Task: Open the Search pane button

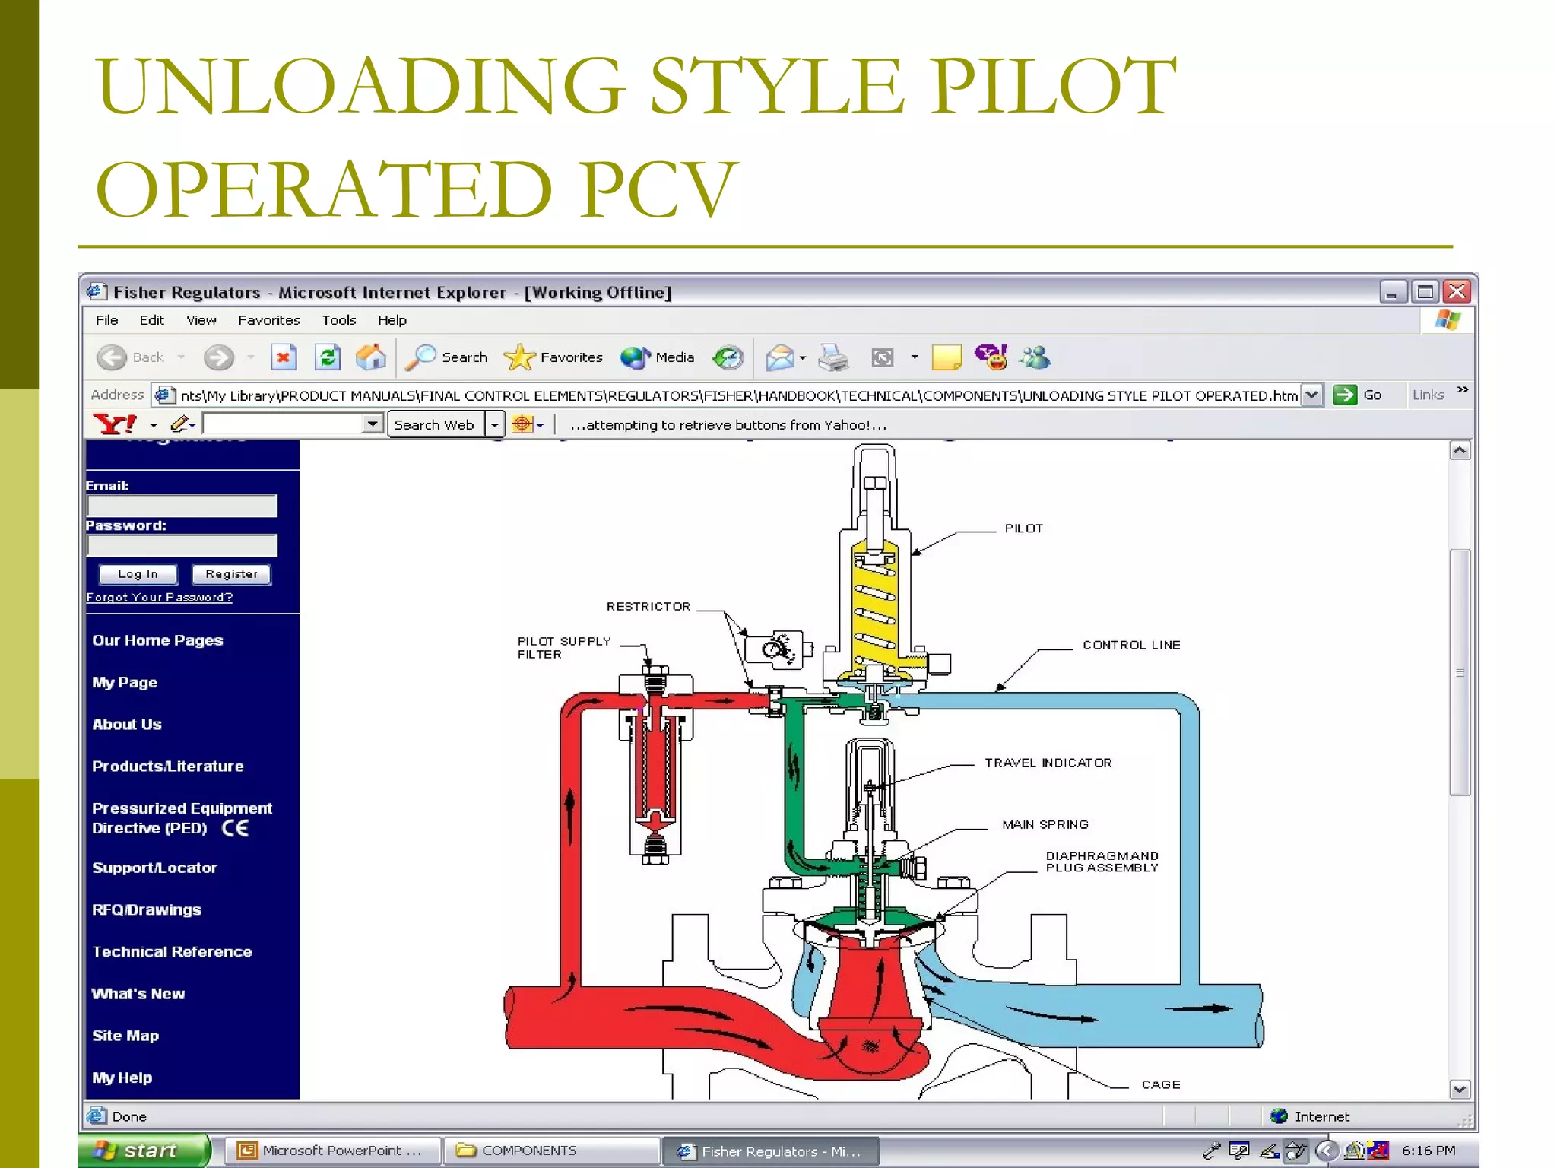Action: 447,357
